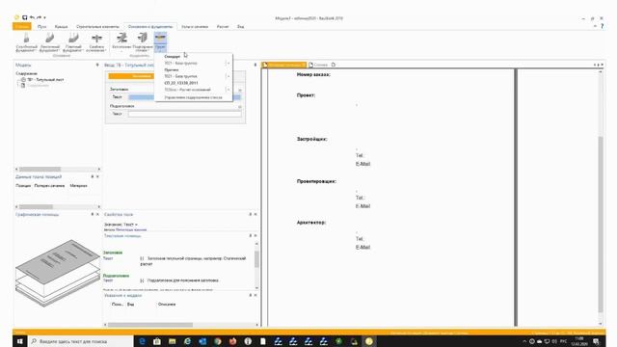Open the Windows Start menu
This screenshot has width=617, height=347.
[x=20, y=341]
